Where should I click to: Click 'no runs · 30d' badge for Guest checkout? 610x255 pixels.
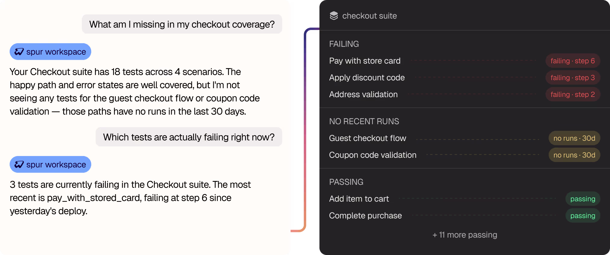[574, 138]
